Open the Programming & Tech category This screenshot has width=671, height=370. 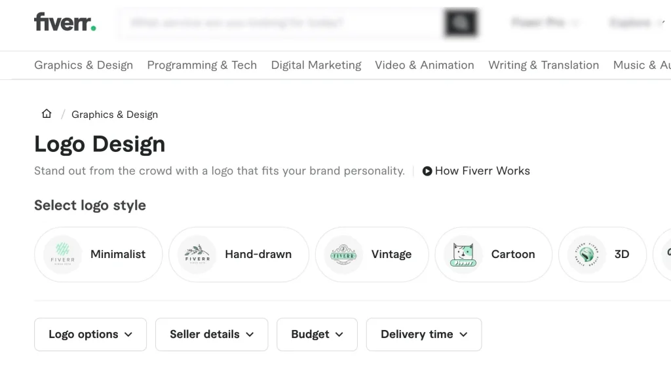click(x=202, y=65)
